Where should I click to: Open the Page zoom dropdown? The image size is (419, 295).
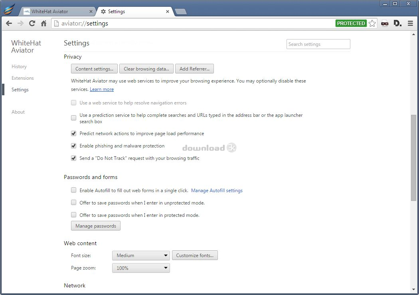(x=141, y=268)
